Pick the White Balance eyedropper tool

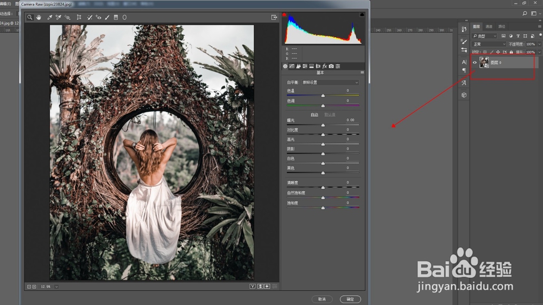tap(49, 17)
